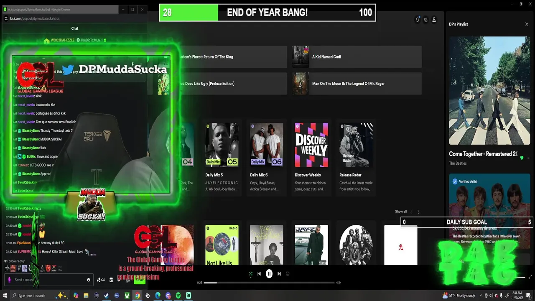This screenshot has width=535, height=301.
Task: Toggle repeat mode in Spotify player
Action: (288, 274)
